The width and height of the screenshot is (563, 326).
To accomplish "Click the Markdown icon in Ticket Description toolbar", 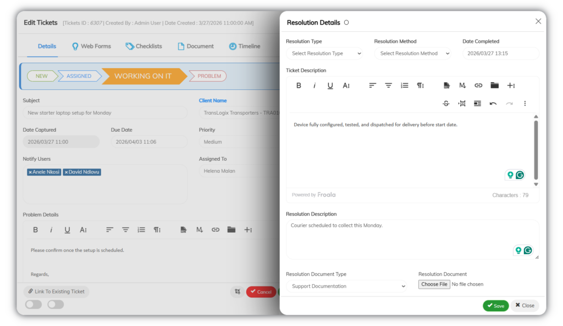I will pyautogui.click(x=462, y=85).
